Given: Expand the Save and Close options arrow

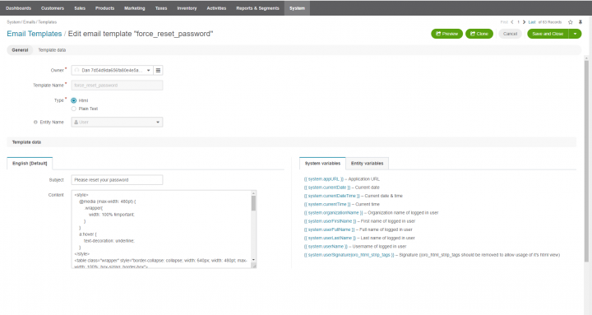Looking at the screenshot, I should coord(575,34).
